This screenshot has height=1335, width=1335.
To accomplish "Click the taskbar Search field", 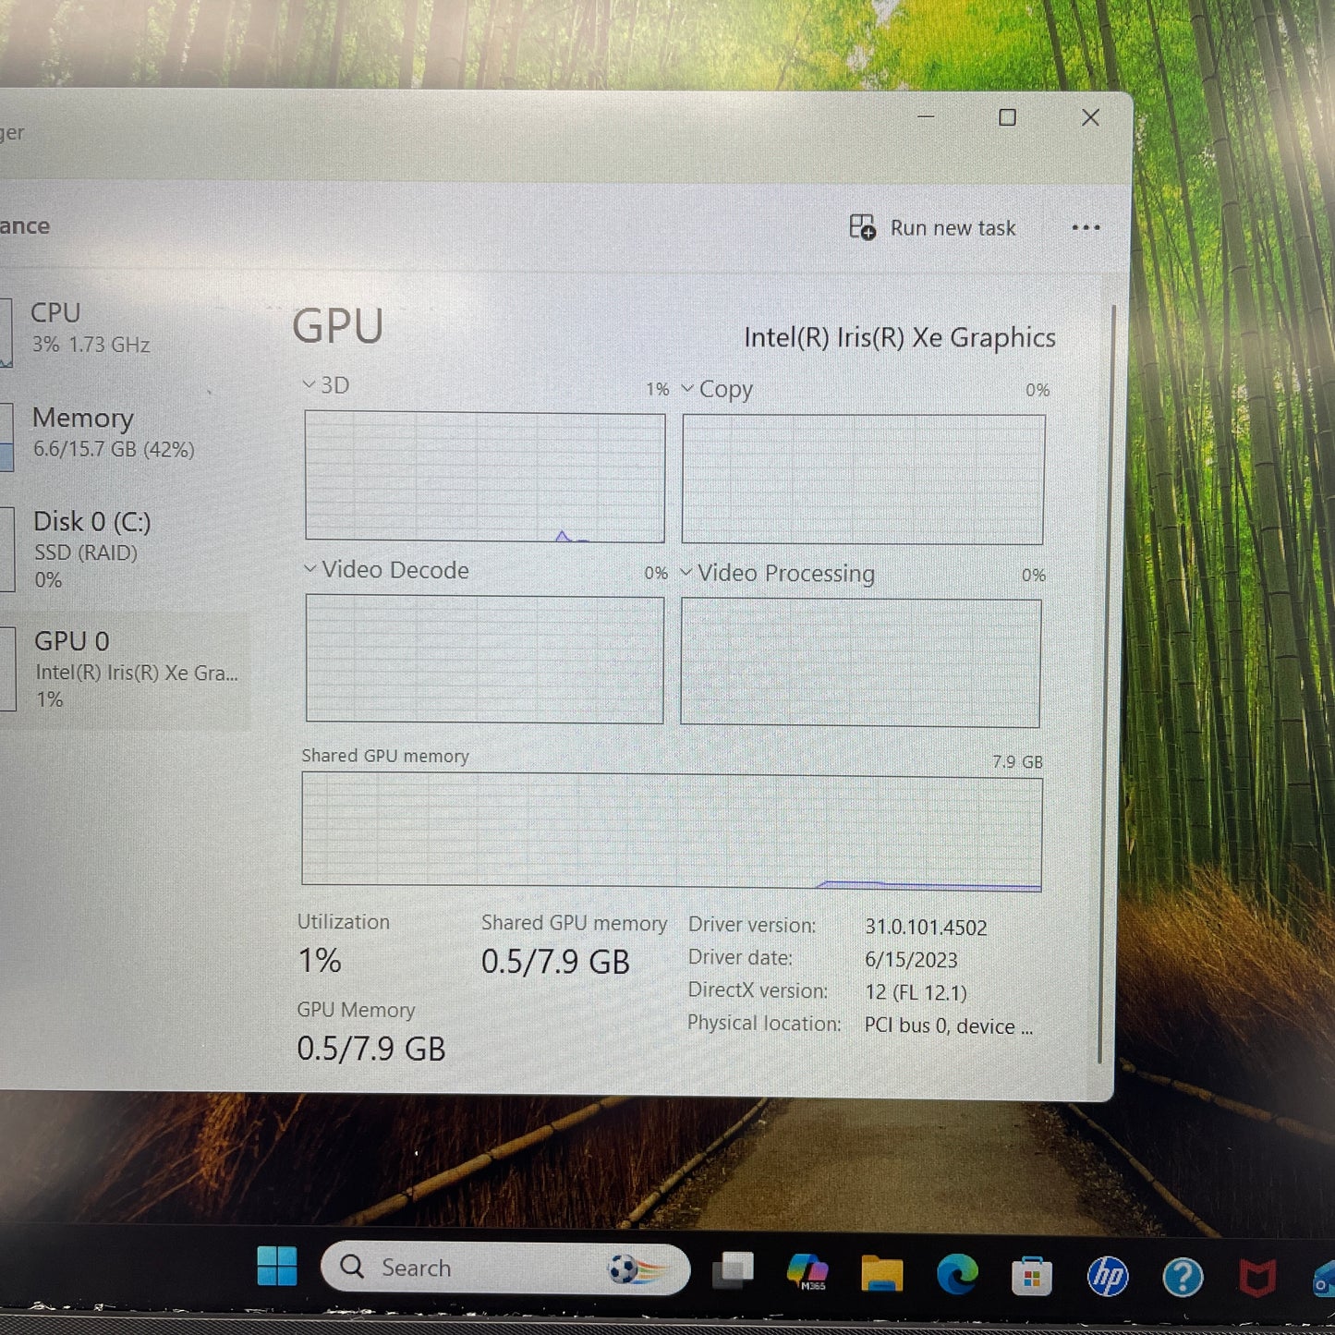I will tap(505, 1268).
